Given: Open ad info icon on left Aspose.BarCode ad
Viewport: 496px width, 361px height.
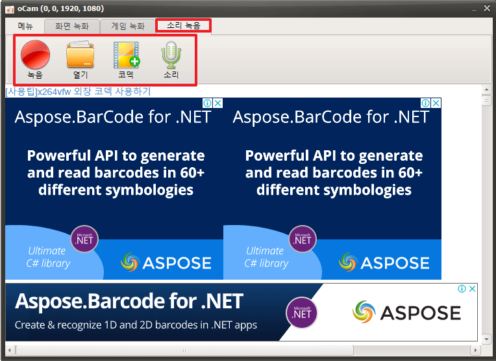Looking at the screenshot, I should [x=207, y=103].
